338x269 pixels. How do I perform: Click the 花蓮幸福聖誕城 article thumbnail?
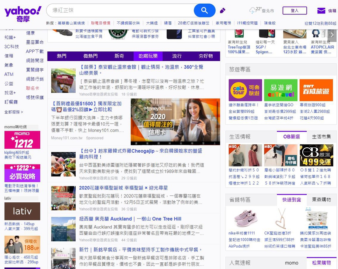[x=63, y=198]
